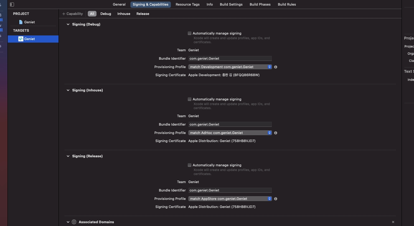Click info icon beside AdHoc provisioning profile
Viewport: 414px width, 226px height.
click(275, 133)
